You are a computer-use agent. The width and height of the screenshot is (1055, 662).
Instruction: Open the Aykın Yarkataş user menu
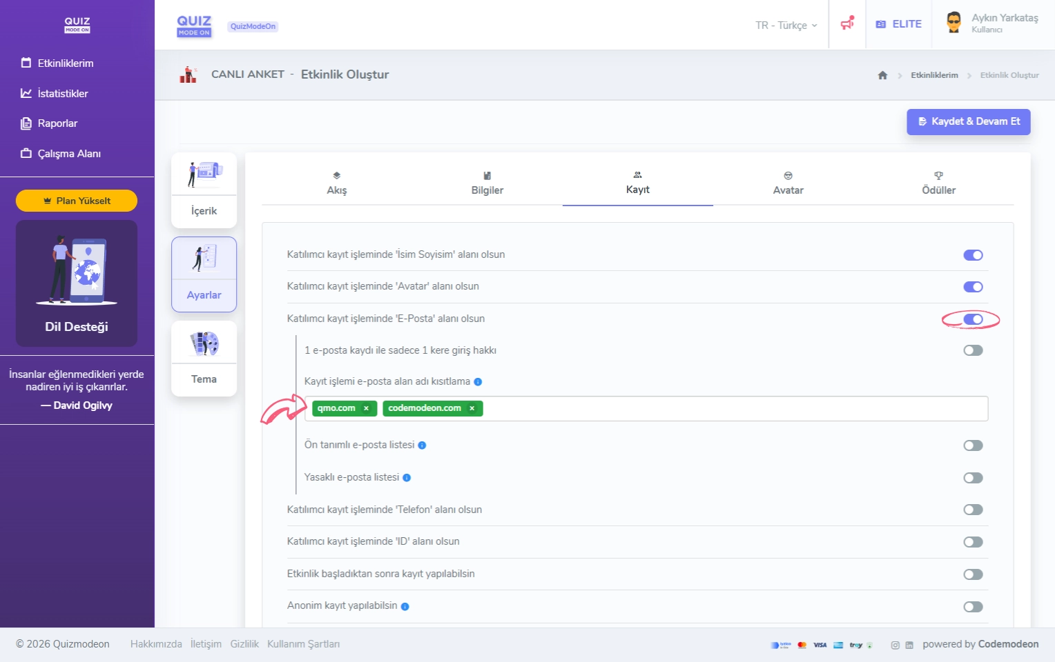pos(993,23)
